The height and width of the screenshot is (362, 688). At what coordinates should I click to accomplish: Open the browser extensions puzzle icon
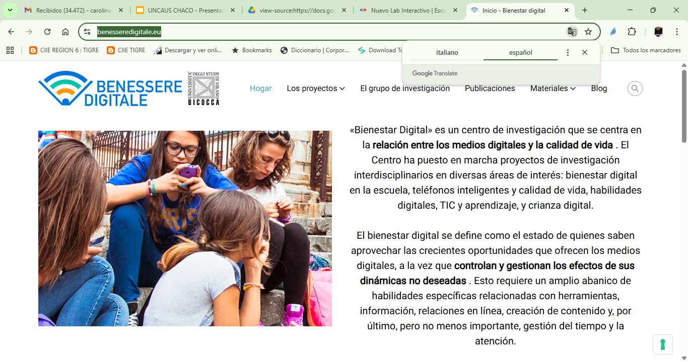pos(631,31)
